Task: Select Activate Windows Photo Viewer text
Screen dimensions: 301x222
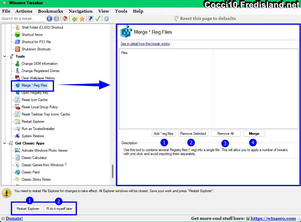Action: [x=45, y=151]
